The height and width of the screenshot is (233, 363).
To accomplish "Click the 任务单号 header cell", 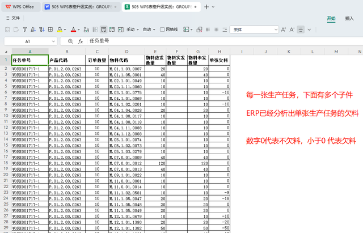I will click(x=30, y=60).
